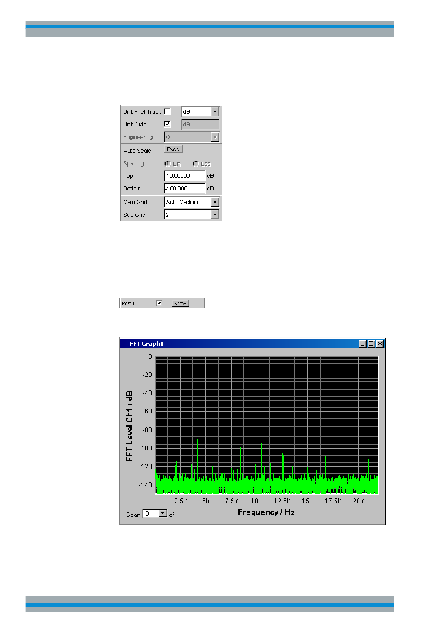
Task: Click the Bottom value field -160.000
Action: pos(185,189)
